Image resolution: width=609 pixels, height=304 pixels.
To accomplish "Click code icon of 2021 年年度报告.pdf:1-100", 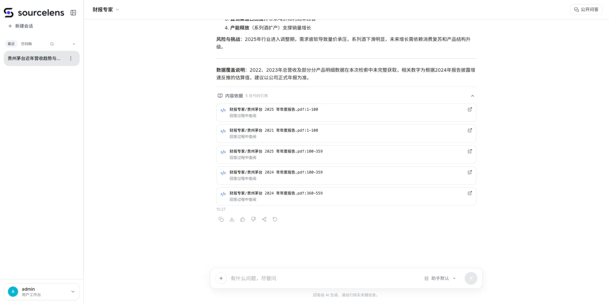I will 223,131.
